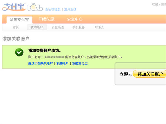Click the 添加关联账户成功 message text
Viewport: 166px width, 124px height.
[x=45, y=50]
